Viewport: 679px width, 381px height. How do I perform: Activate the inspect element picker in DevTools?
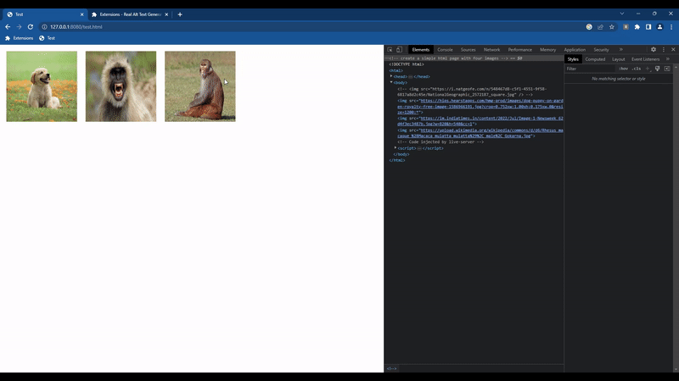tap(390, 50)
